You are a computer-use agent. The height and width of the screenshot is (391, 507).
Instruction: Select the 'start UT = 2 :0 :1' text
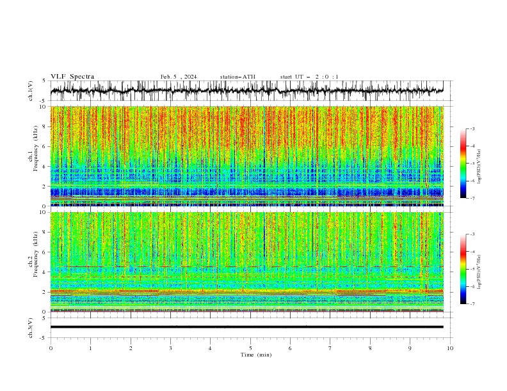[x=309, y=77]
